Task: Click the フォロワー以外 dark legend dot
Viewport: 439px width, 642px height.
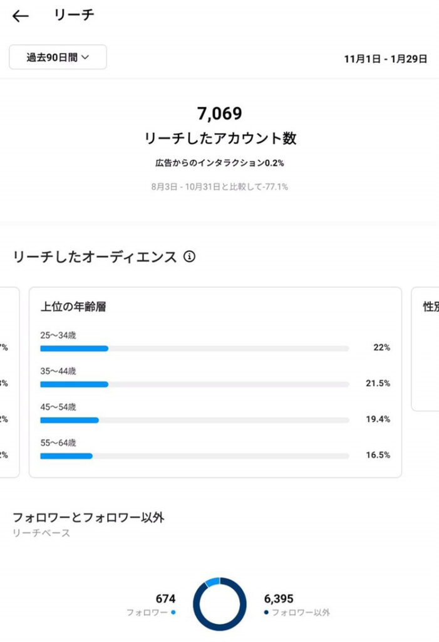Action: (x=266, y=611)
